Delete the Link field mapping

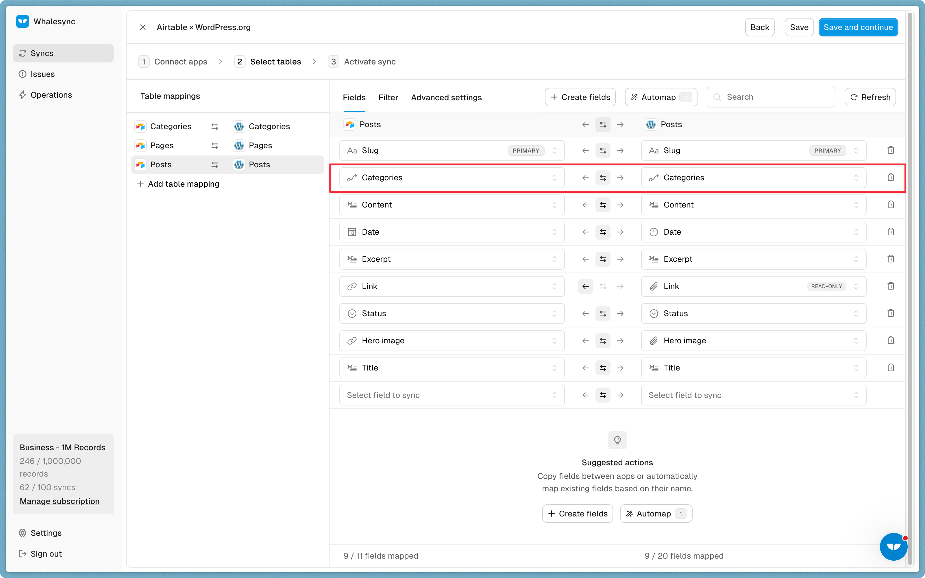pyautogui.click(x=891, y=286)
